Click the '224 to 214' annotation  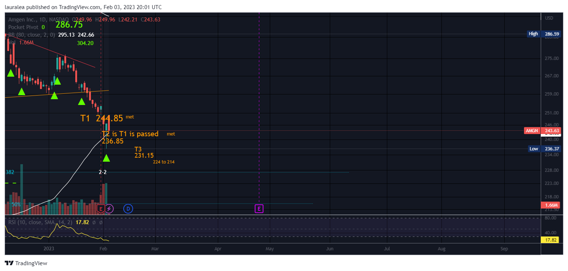click(164, 162)
